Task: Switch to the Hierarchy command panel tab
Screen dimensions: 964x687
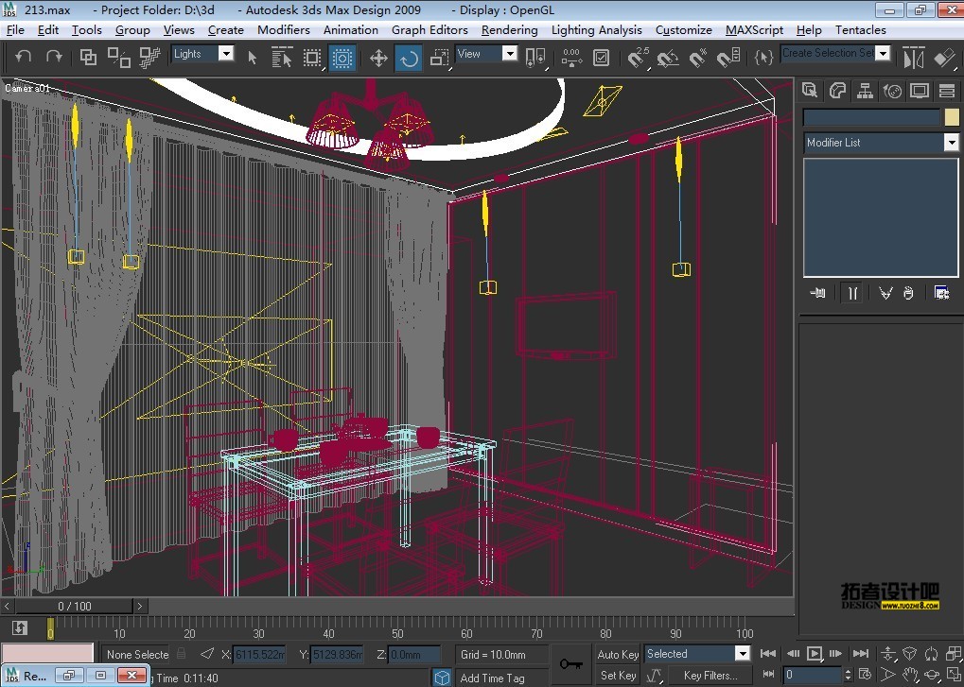Action: (x=865, y=91)
